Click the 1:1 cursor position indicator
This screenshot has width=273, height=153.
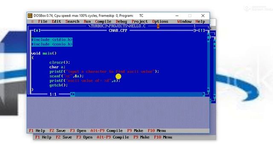[53, 94]
